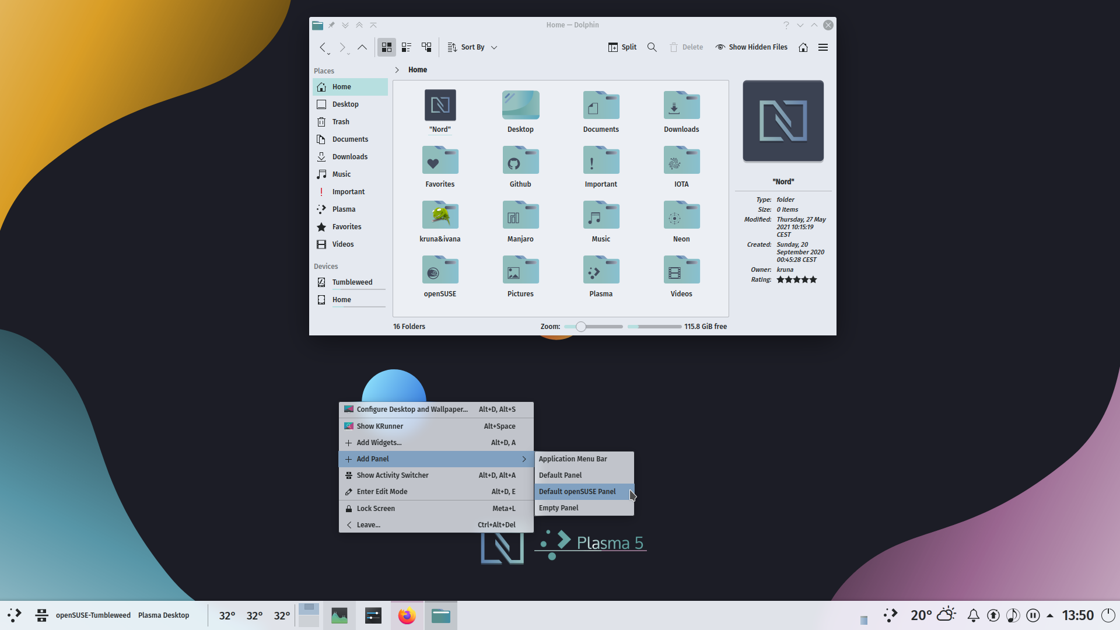Open Dolphin hamburger menu
The width and height of the screenshot is (1120, 630).
tap(823, 47)
